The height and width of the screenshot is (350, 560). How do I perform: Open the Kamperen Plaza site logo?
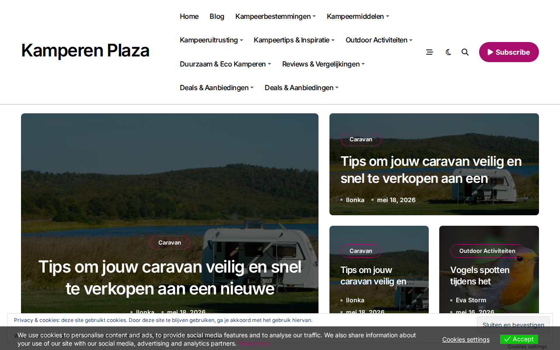(x=85, y=50)
